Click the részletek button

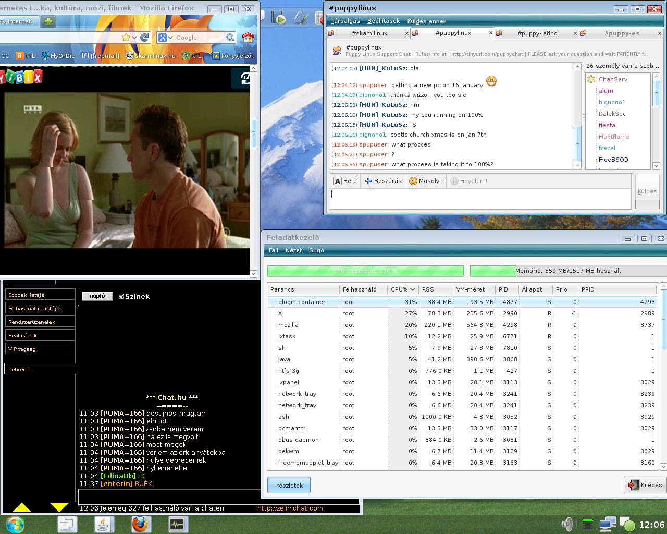pyautogui.click(x=289, y=485)
